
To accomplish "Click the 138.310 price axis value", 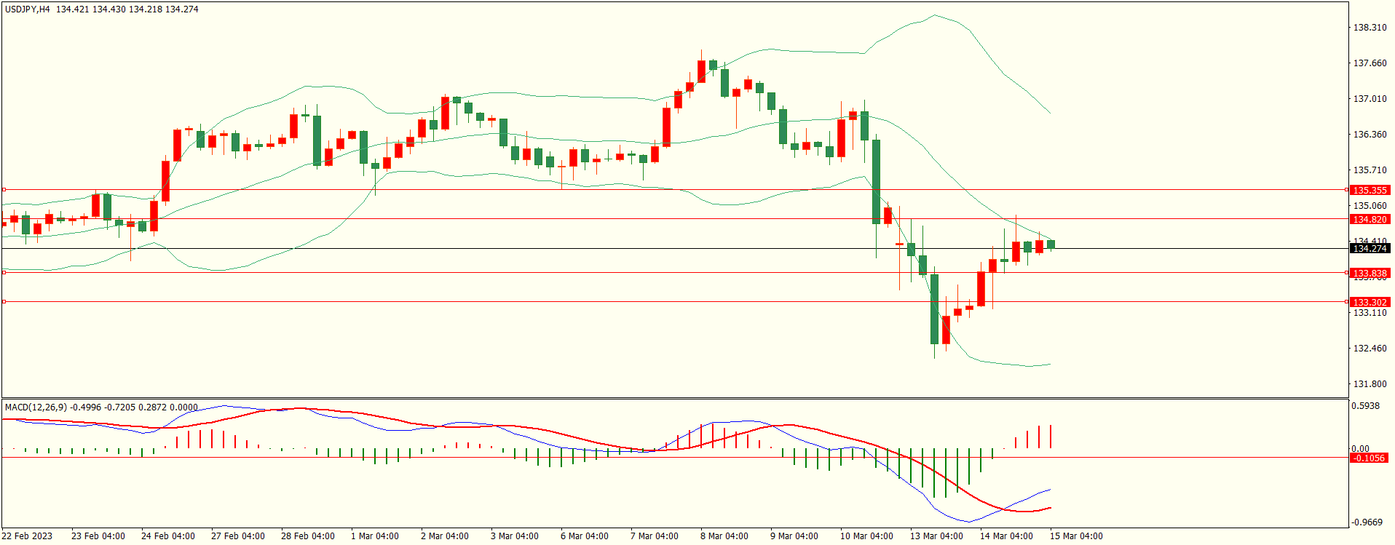I will (1370, 28).
